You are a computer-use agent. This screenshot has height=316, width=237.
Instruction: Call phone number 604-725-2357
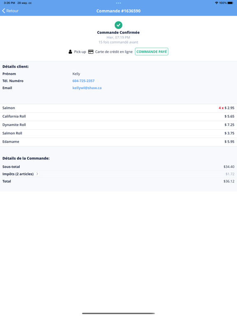pos(84,81)
